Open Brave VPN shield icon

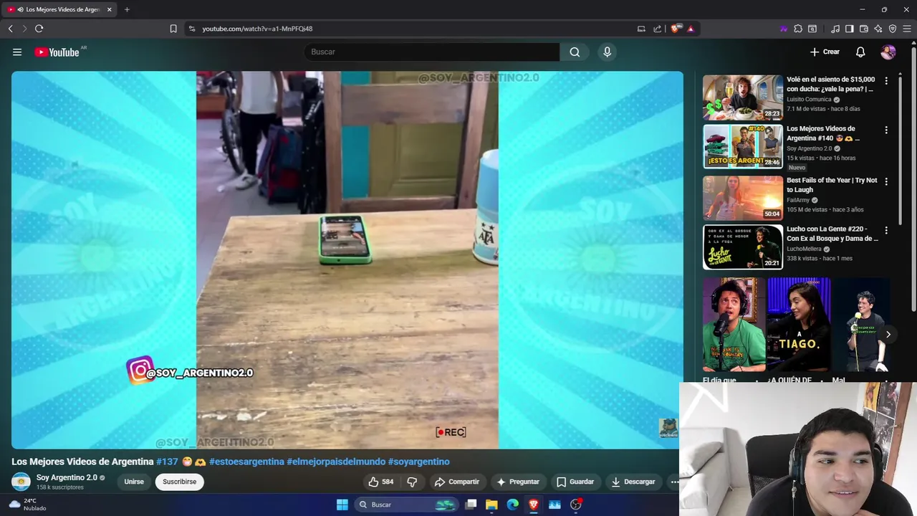893,29
